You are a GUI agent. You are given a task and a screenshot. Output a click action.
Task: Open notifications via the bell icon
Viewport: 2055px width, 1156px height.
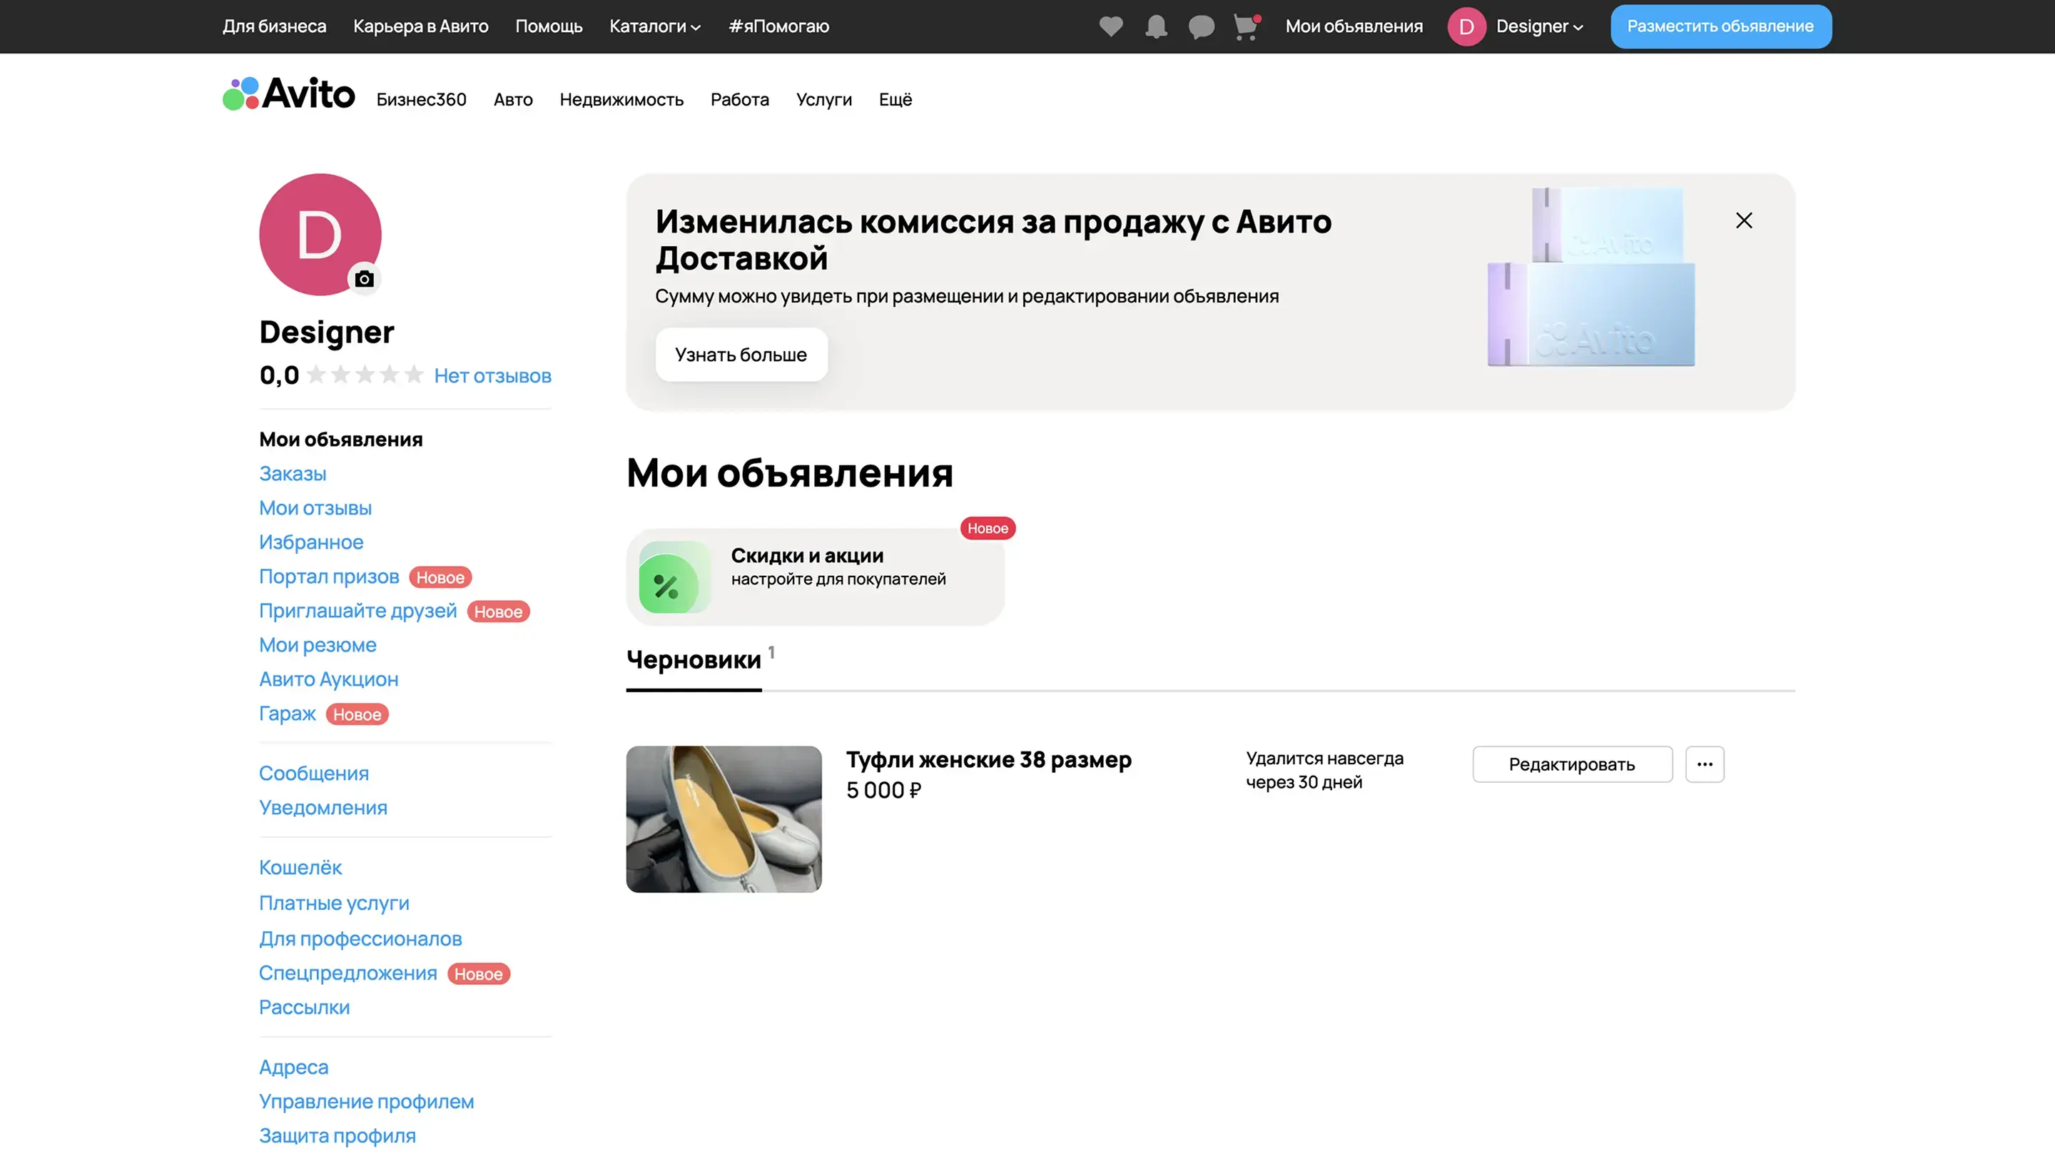click(1156, 26)
